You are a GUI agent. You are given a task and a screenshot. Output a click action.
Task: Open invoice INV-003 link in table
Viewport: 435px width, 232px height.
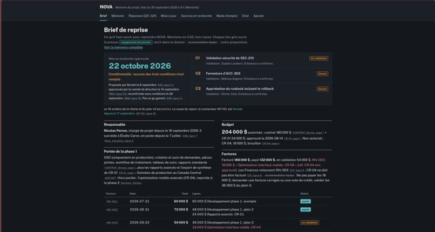[112, 223]
